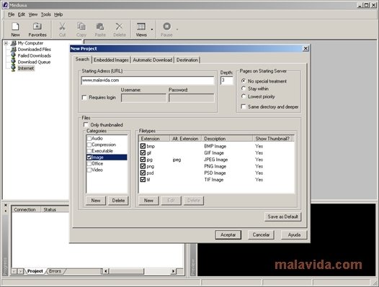The height and width of the screenshot is (287, 379).
Task: Uncheck the tif filetype checkbox
Action: [143, 180]
